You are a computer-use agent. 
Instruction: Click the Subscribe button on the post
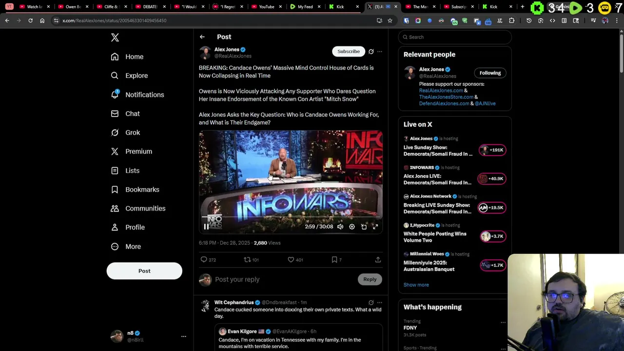[x=349, y=51]
